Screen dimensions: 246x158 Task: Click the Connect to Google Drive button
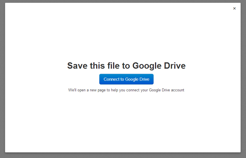coord(126,79)
